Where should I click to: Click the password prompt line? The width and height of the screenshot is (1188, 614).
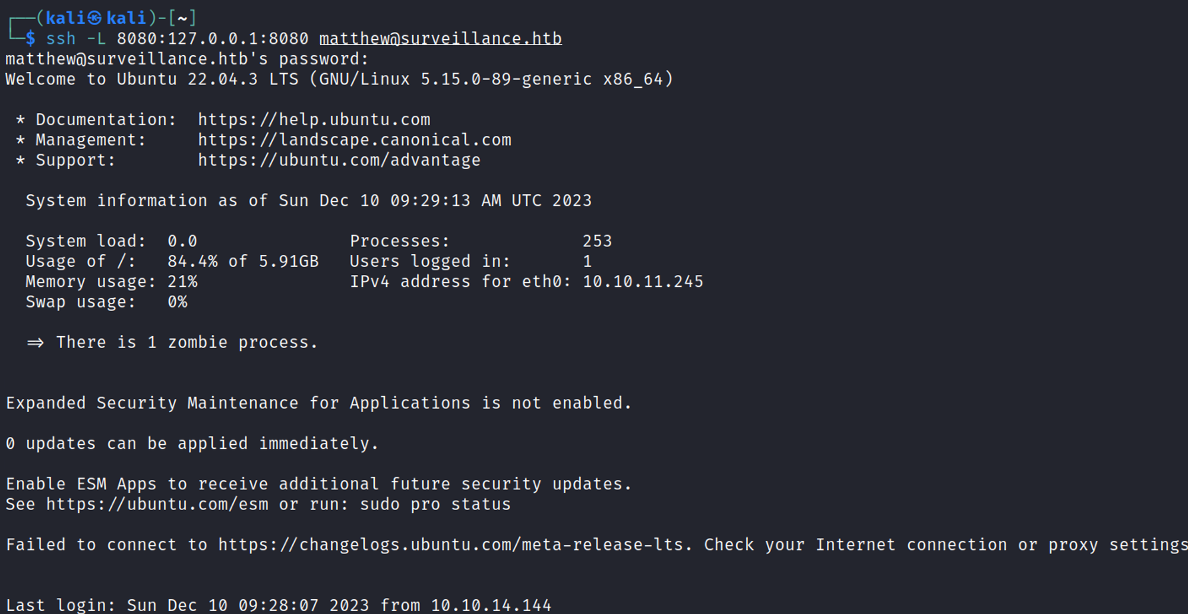pos(187,59)
